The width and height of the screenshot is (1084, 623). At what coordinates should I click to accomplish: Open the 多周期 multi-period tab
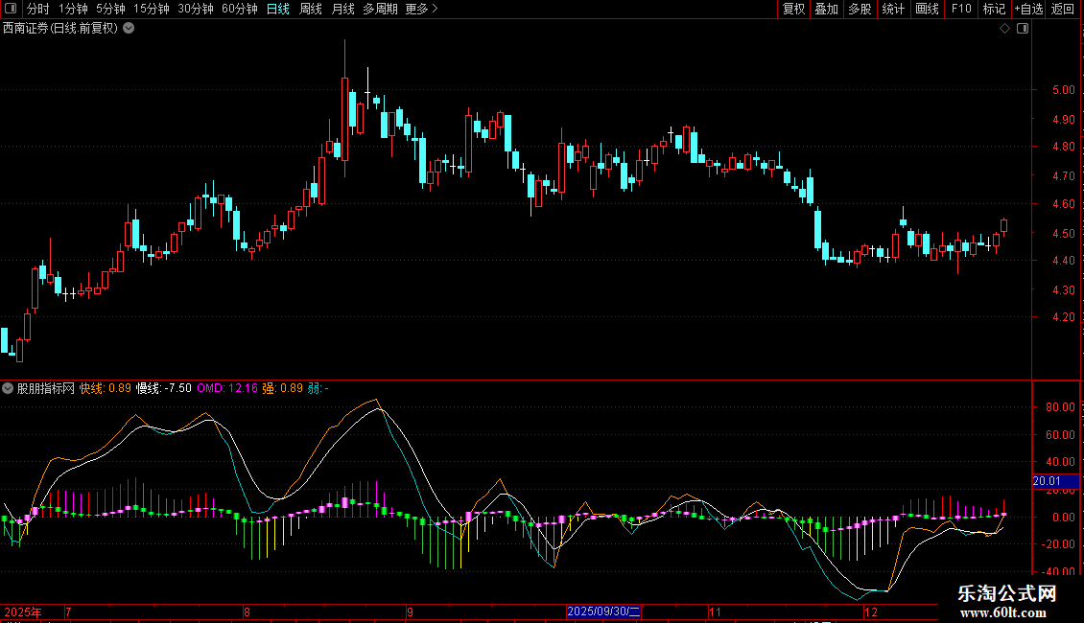pyautogui.click(x=381, y=10)
